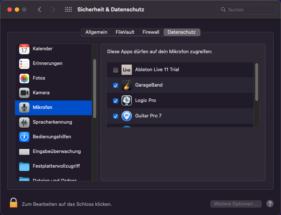Click the Kamera icon in the sidebar
Image resolution: width=281 pixels, height=215 pixels.
24,93
